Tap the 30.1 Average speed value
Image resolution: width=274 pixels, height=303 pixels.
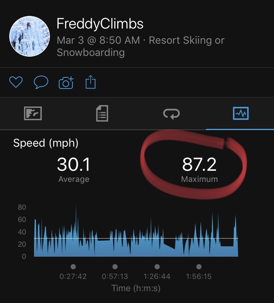(74, 164)
